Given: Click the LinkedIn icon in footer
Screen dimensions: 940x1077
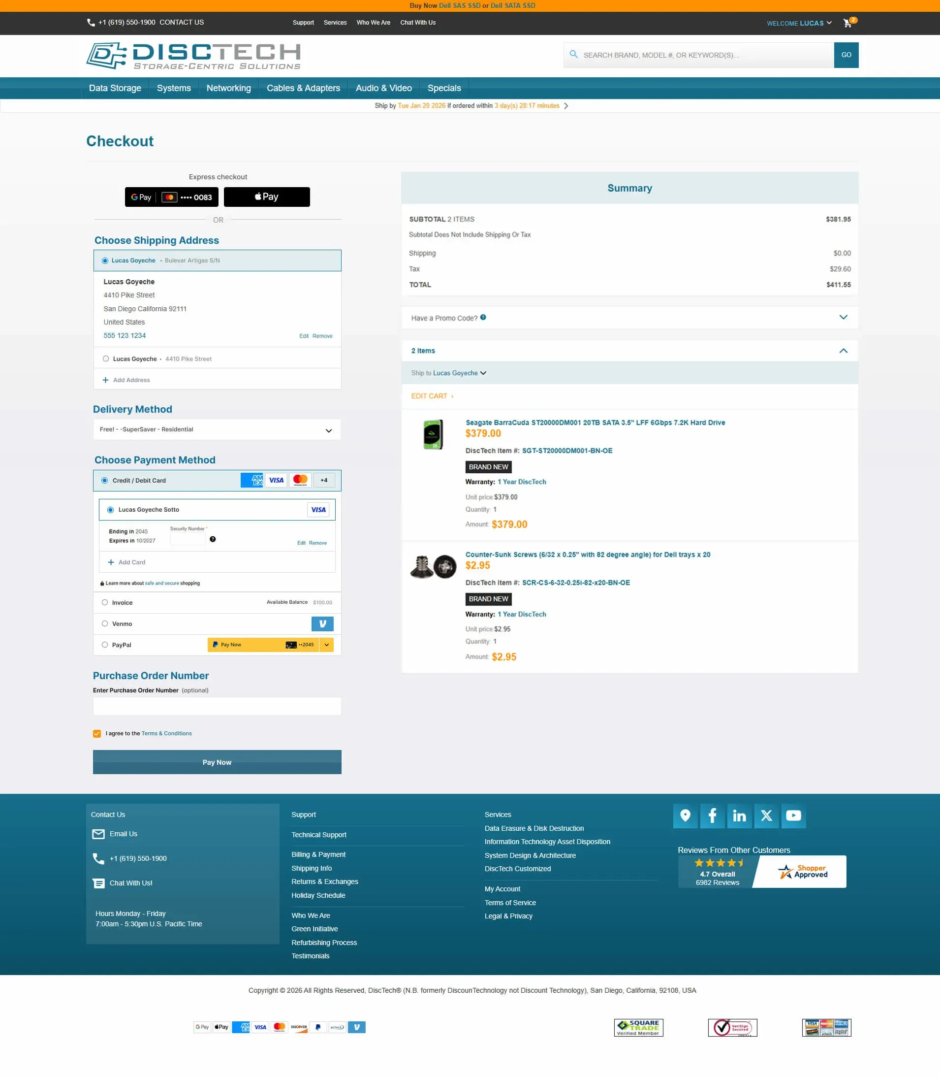Looking at the screenshot, I should pyautogui.click(x=740, y=816).
